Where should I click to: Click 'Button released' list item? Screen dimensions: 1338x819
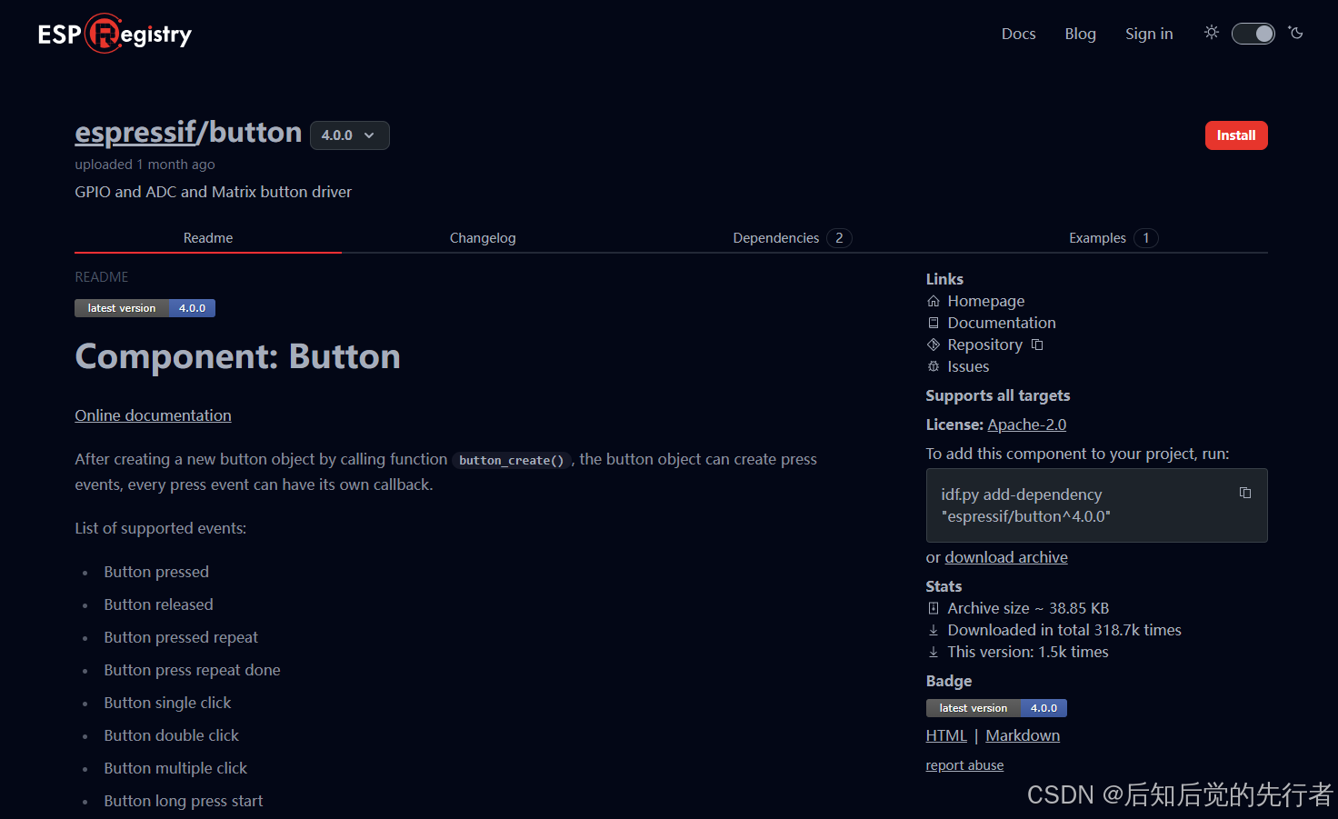click(x=158, y=604)
